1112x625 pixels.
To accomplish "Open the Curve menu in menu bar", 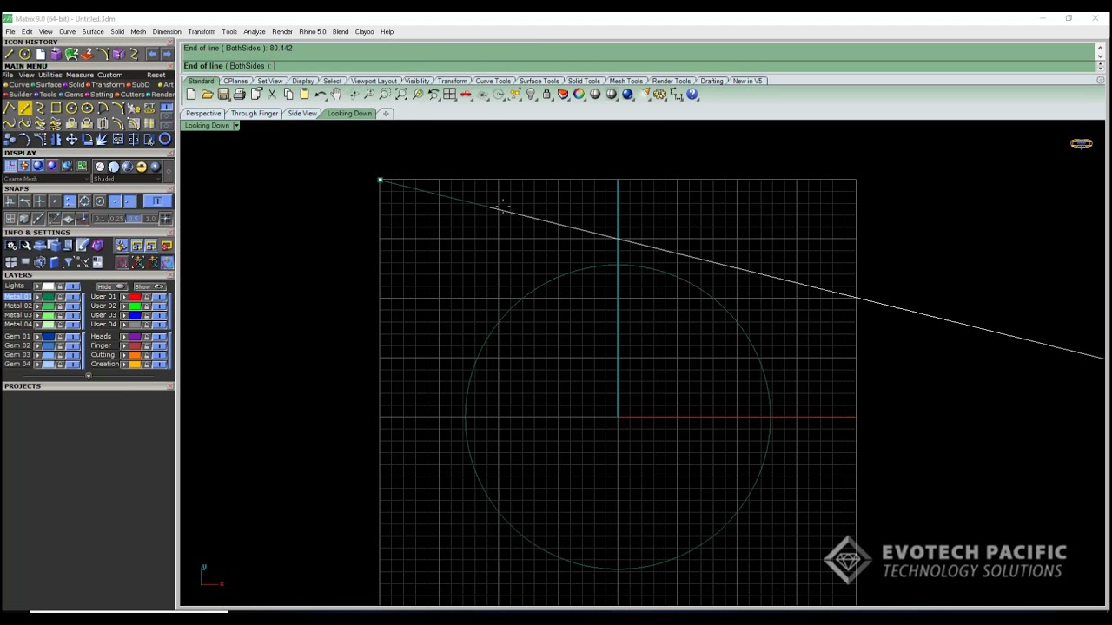I will click(x=67, y=31).
